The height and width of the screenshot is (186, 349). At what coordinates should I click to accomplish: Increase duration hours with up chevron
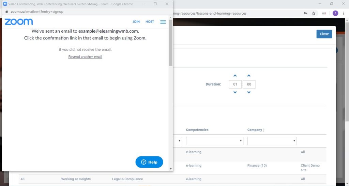(235, 76)
